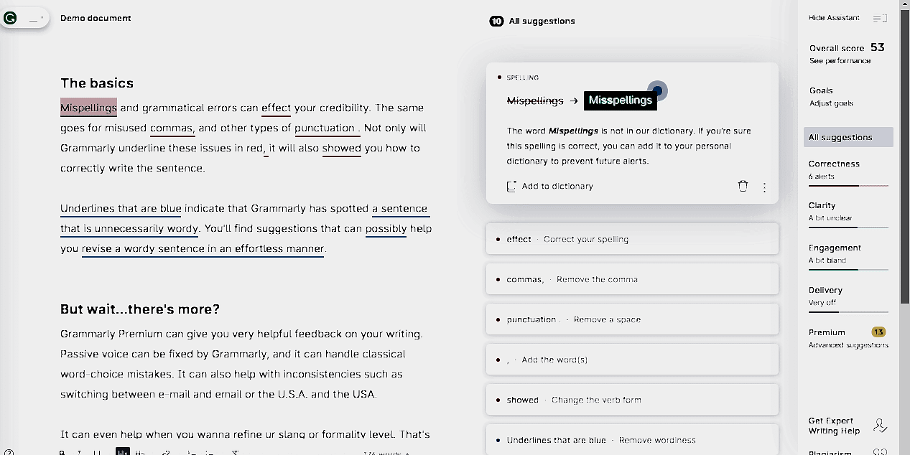Click the Demo document title
Viewport: 910px width, 455px height.
coord(96,18)
